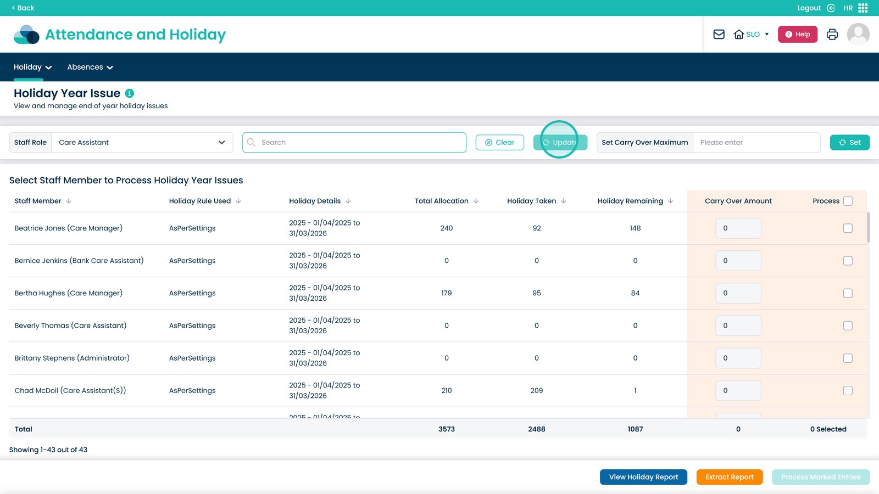Screen dimensions: 879x494
Task: Click the orange Extract Report button
Action: (730, 477)
